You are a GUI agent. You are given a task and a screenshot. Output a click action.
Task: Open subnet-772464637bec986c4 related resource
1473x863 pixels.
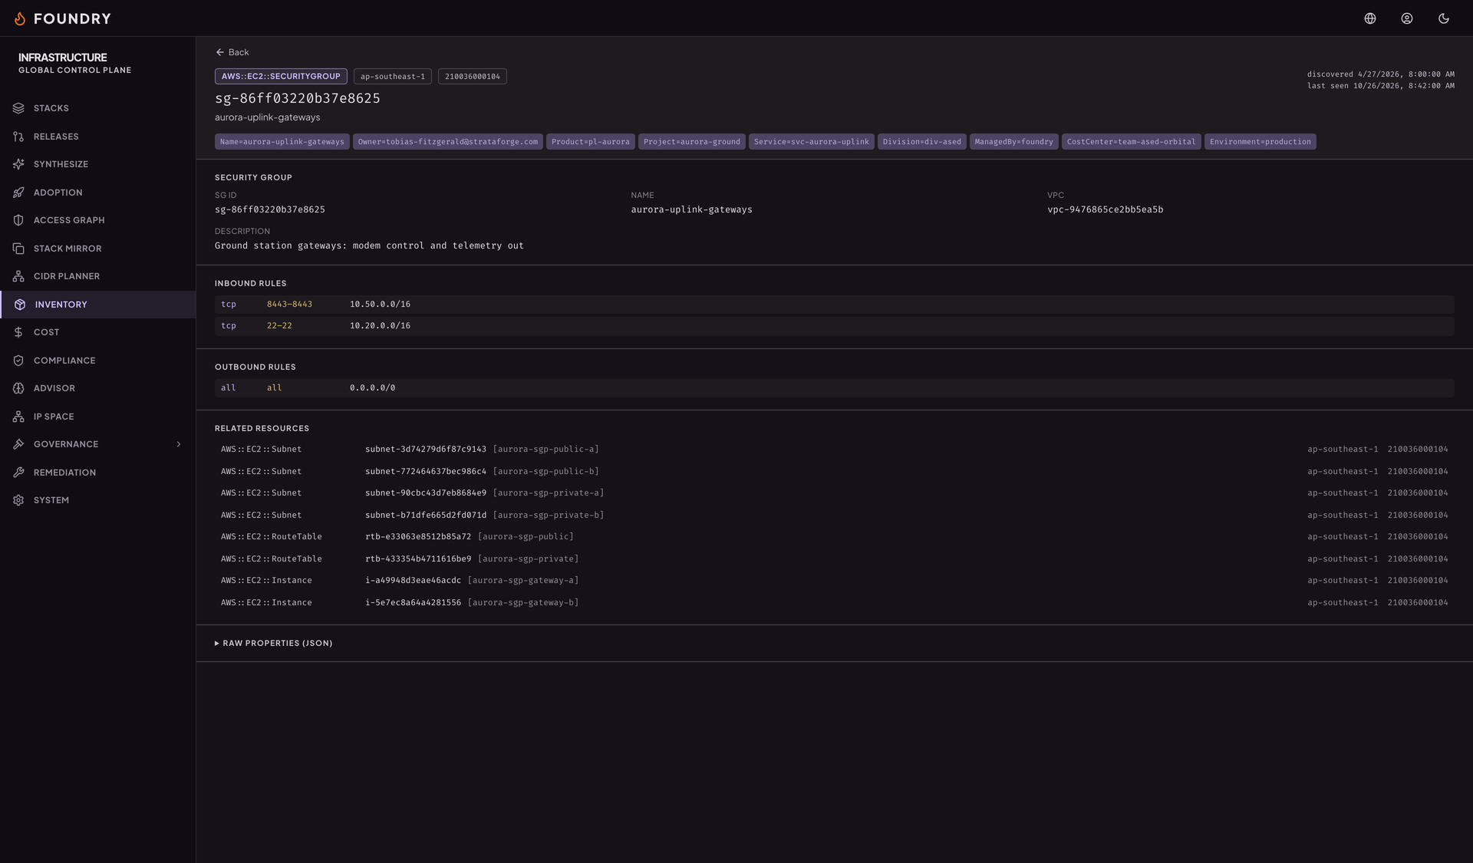coord(835,472)
